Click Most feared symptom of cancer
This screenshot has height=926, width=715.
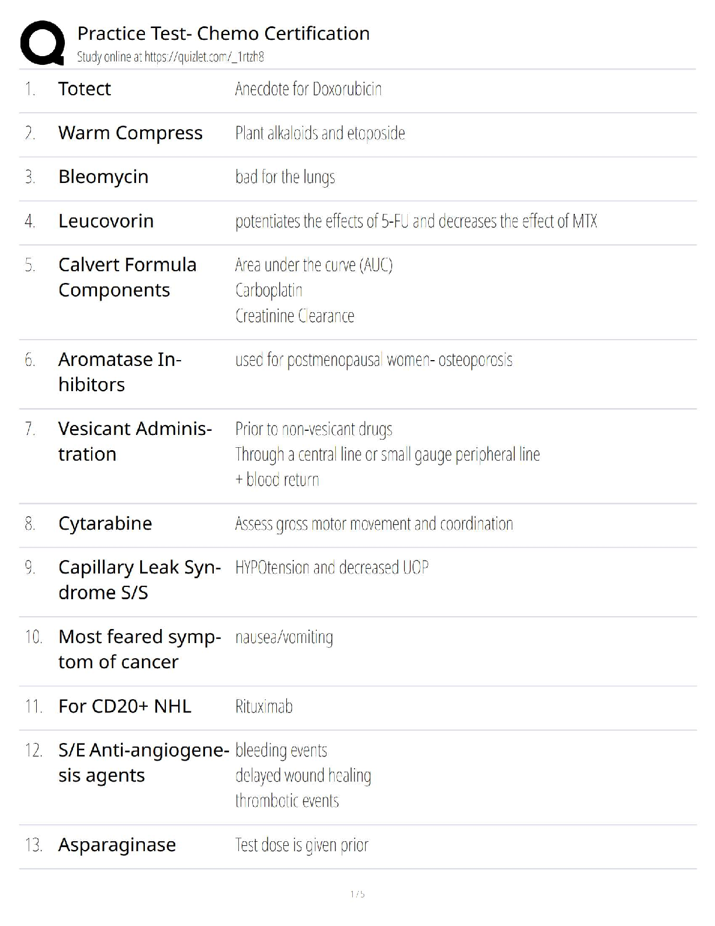click(139, 649)
